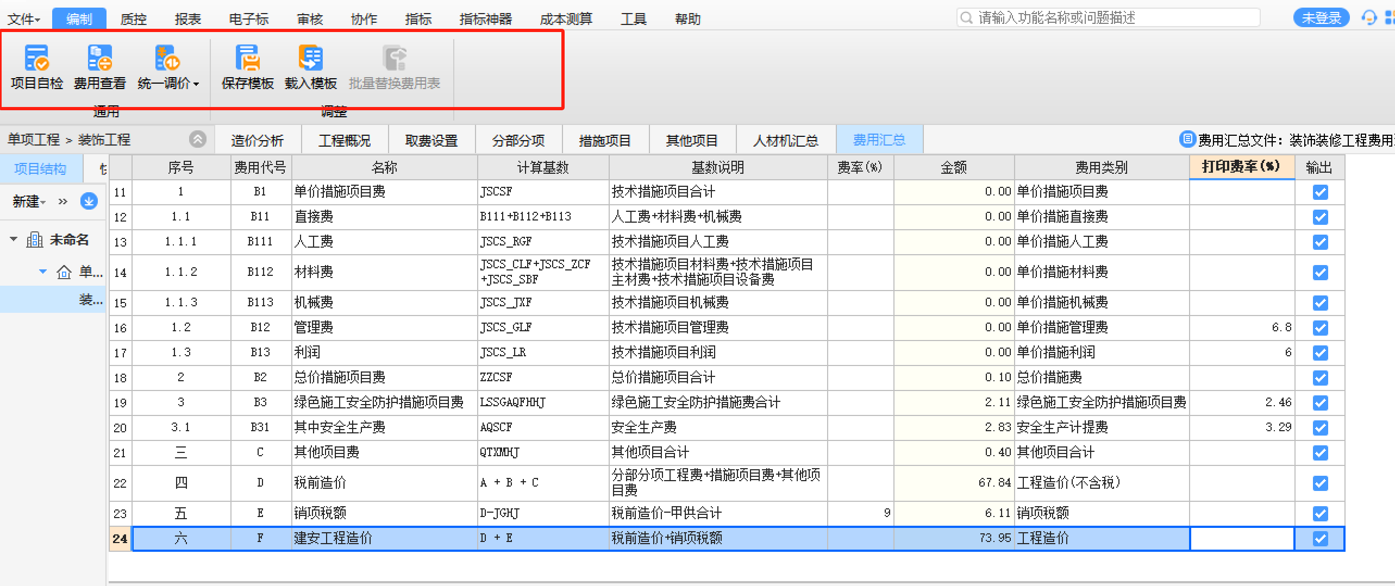Edit the 打印费率 cell of 建安工程造价 row
This screenshot has width=1395, height=586.
point(1242,538)
